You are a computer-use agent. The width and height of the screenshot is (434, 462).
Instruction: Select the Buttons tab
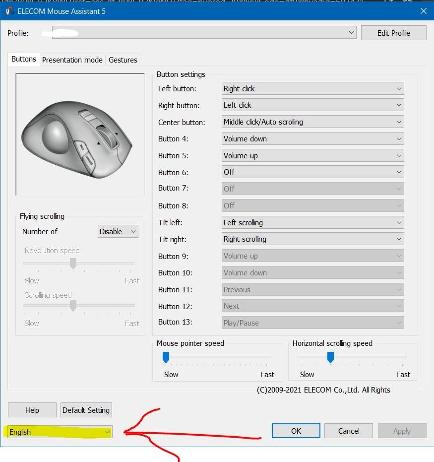coord(24,59)
